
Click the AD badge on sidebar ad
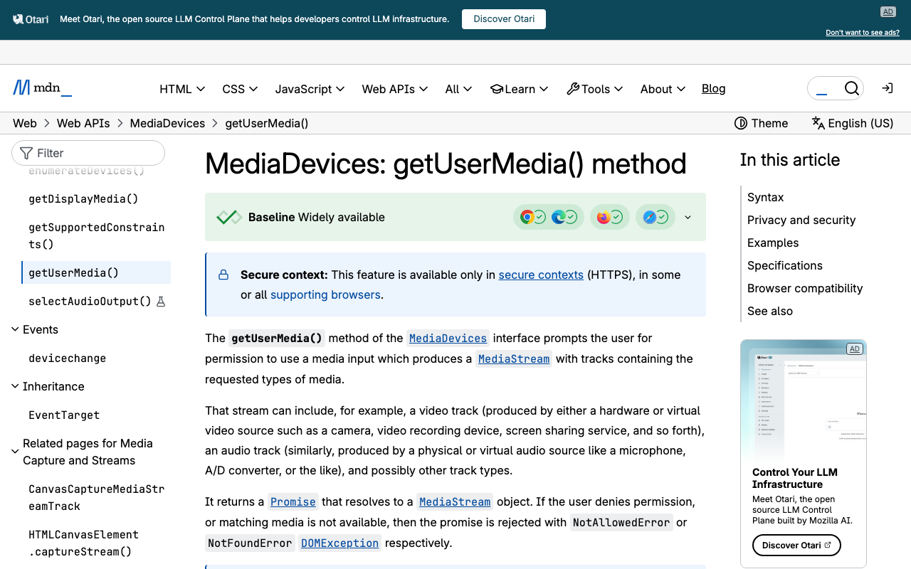coord(854,349)
